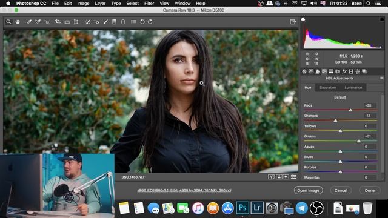Select the White Balance eyedropper tool
The height and width of the screenshot is (218, 388).
pos(29,22)
